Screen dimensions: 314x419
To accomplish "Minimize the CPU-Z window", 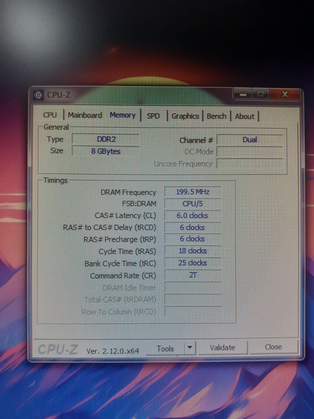I will pos(242,95).
